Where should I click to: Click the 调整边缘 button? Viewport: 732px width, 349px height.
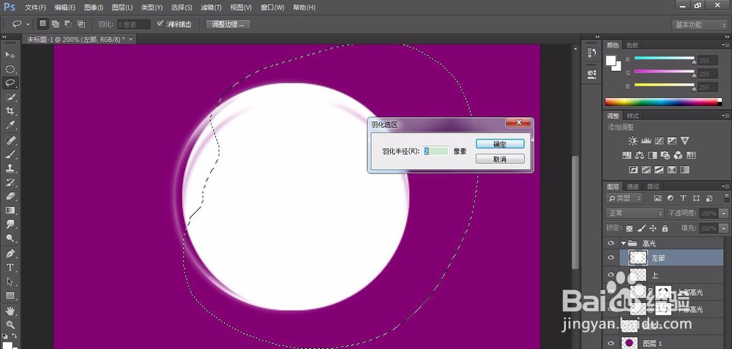pyautogui.click(x=228, y=24)
